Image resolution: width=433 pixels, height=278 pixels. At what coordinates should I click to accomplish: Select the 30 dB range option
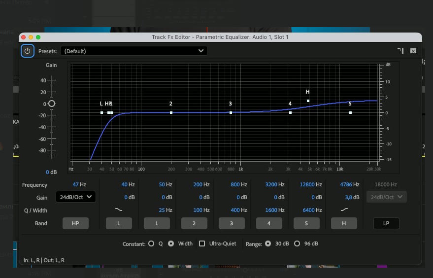click(268, 243)
